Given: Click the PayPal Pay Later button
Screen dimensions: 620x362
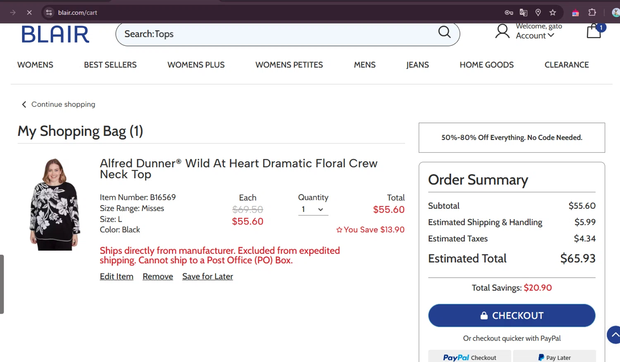Looking at the screenshot, I should pyautogui.click(x=554, y=357).
